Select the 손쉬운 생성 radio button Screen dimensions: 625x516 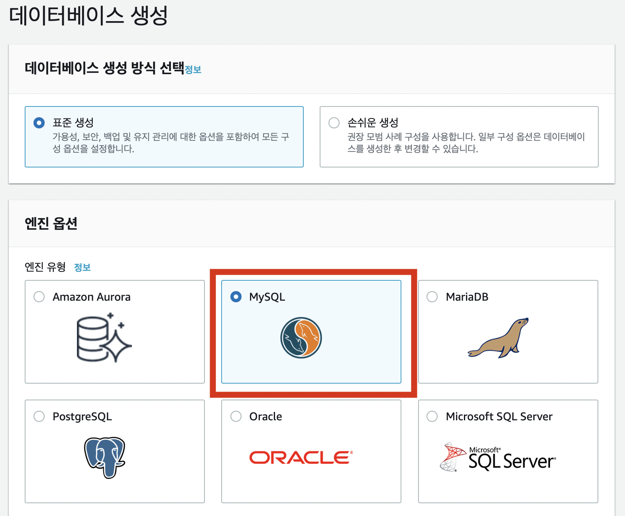[334, 123]
